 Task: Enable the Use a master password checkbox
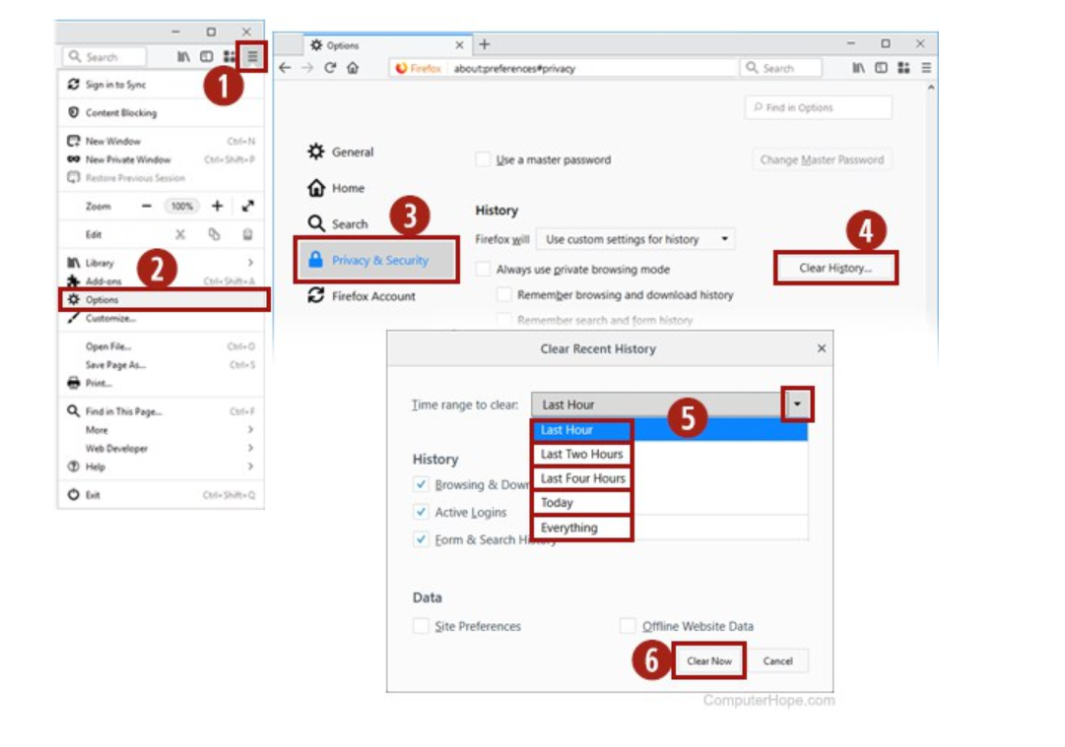(x=483, y=159)
